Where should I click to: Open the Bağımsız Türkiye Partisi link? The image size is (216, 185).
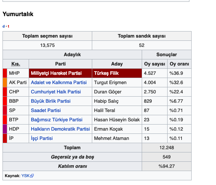point(57,120)
